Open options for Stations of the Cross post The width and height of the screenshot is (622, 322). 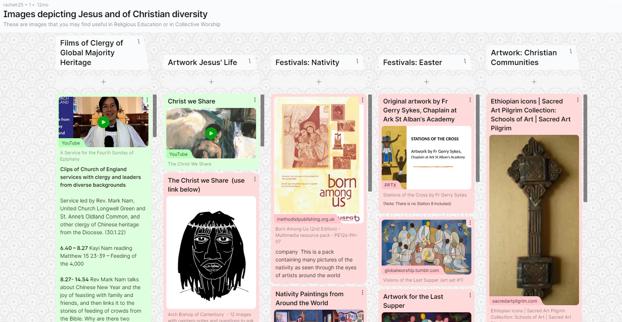470,100
